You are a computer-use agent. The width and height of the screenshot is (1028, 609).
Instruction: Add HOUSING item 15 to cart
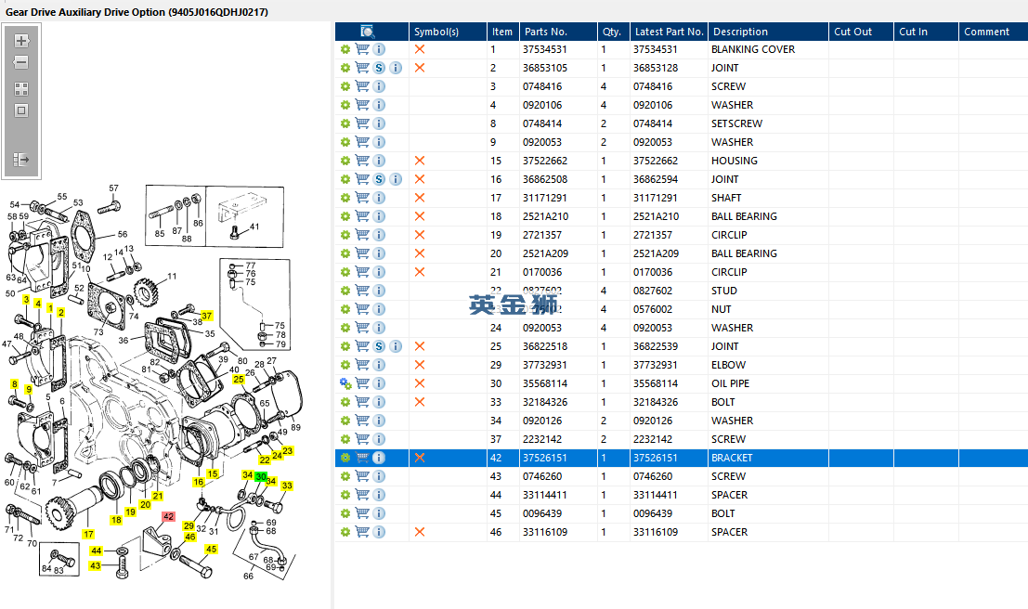[362, 161]
